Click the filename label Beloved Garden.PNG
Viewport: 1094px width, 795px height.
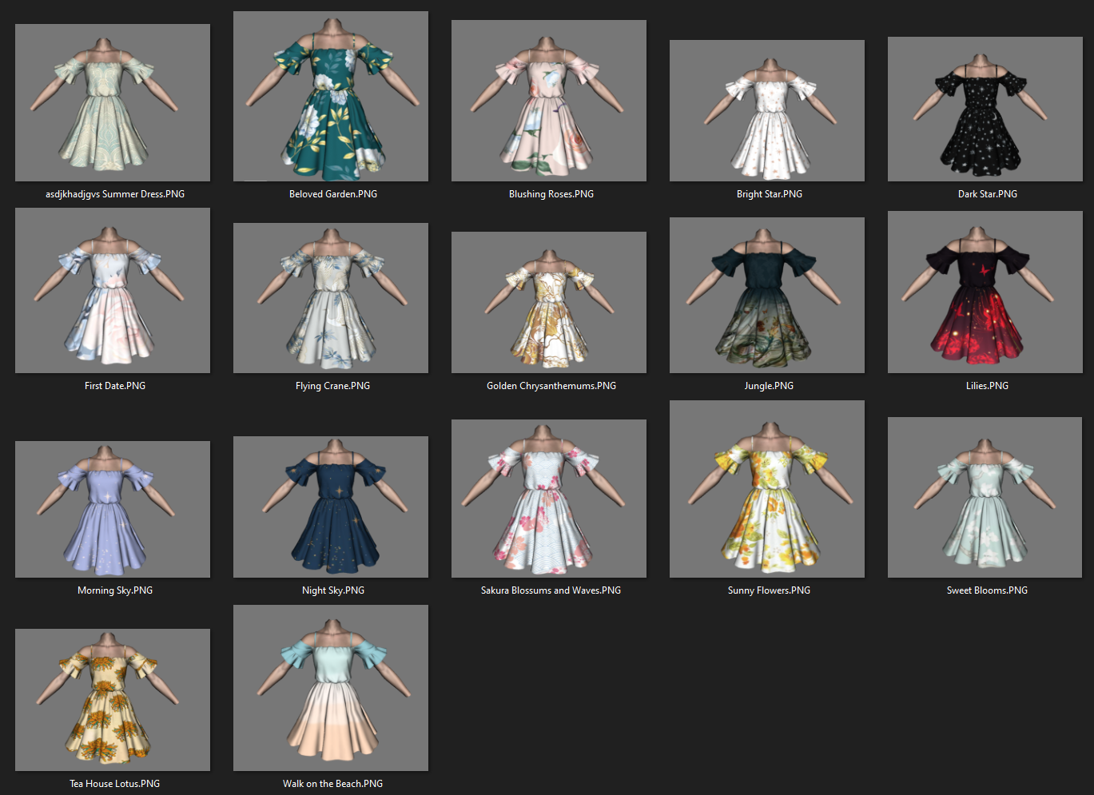[332, 193]
